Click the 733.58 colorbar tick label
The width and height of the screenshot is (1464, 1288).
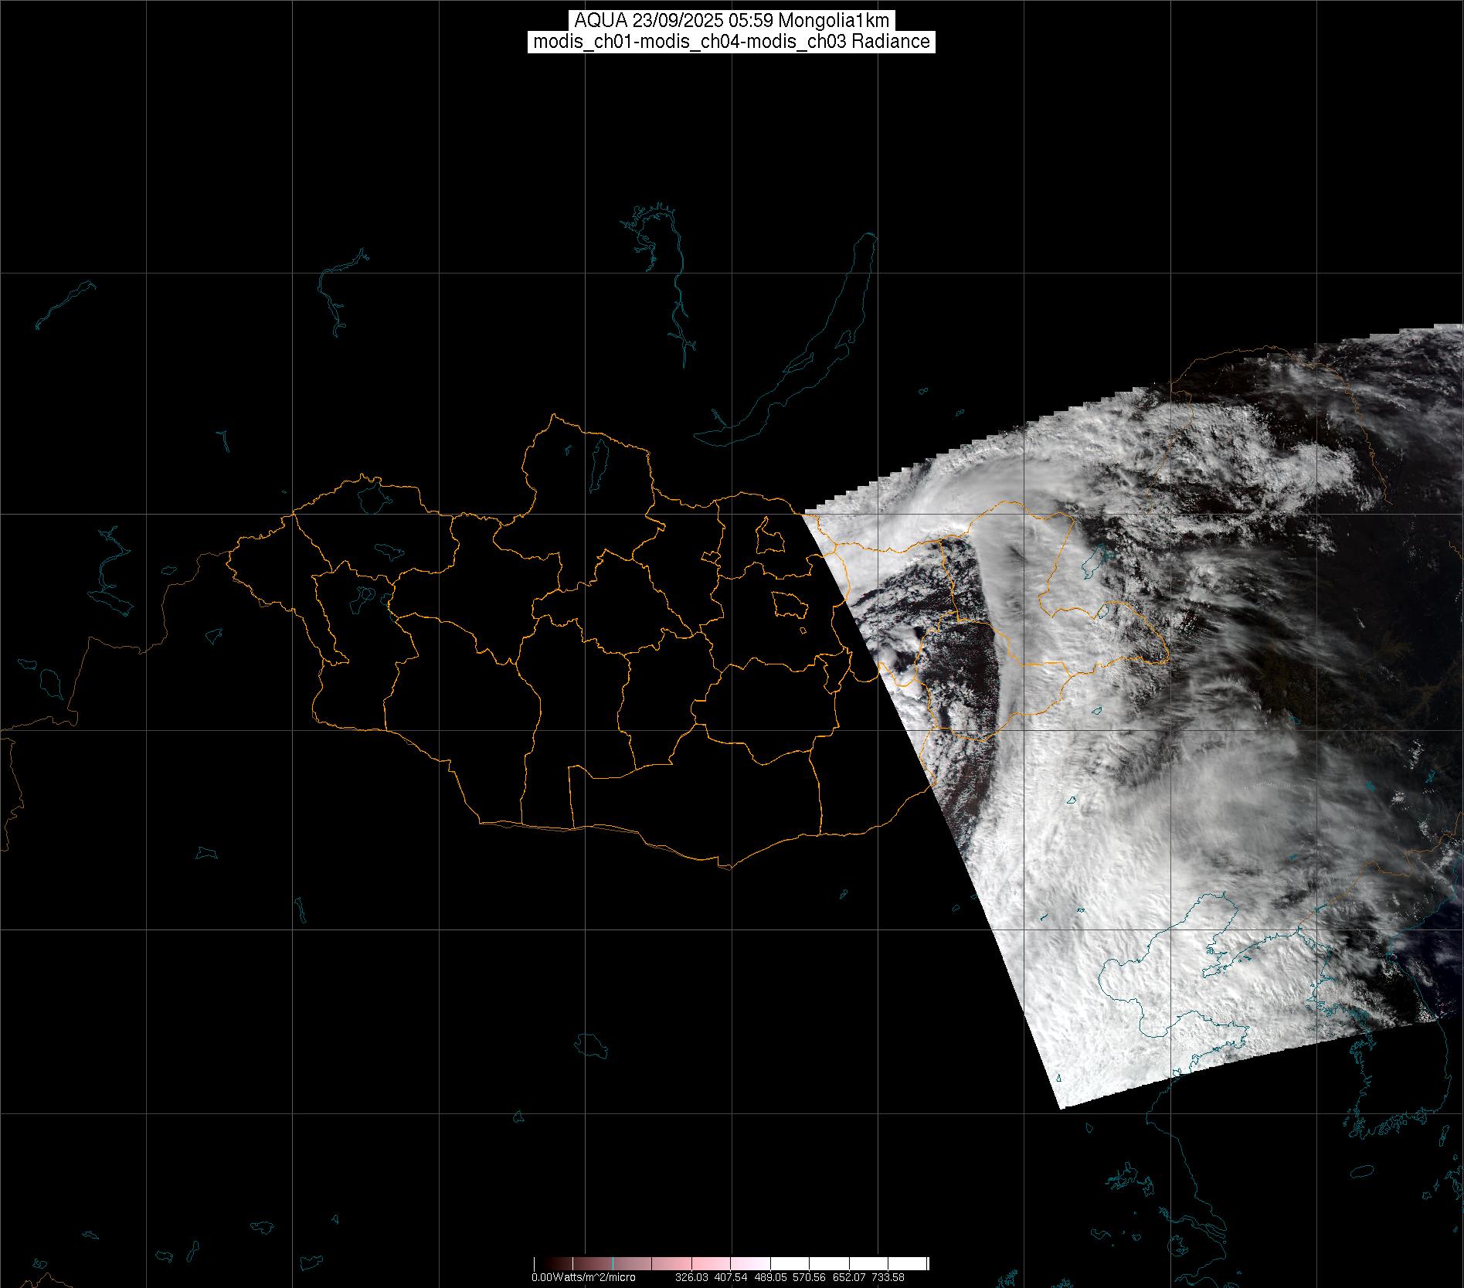coord(887,1277)
